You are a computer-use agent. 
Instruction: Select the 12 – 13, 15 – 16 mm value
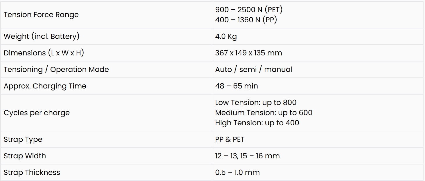(x=247, y=156)
